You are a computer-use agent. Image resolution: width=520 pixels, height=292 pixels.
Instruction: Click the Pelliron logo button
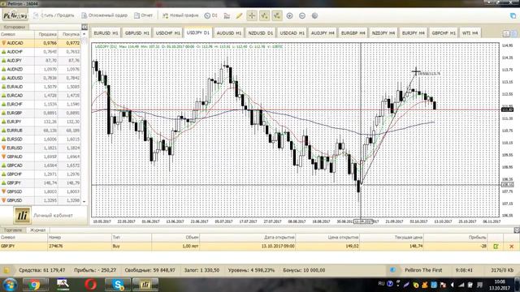coord(15,15)
